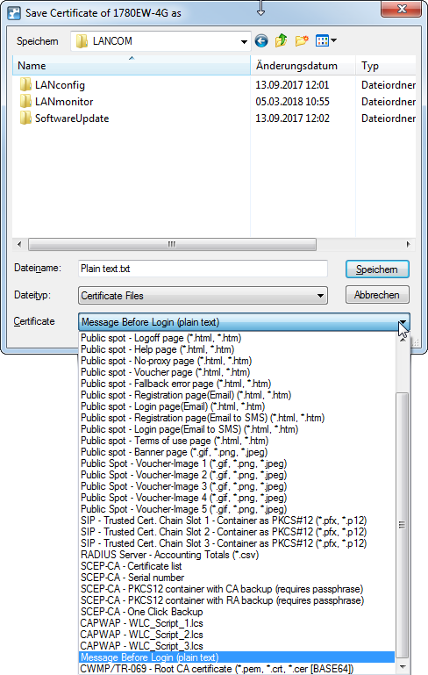Click the LANCOM folder icon in location box
Screen dimensions: 428x675
[x=82, y=41]
